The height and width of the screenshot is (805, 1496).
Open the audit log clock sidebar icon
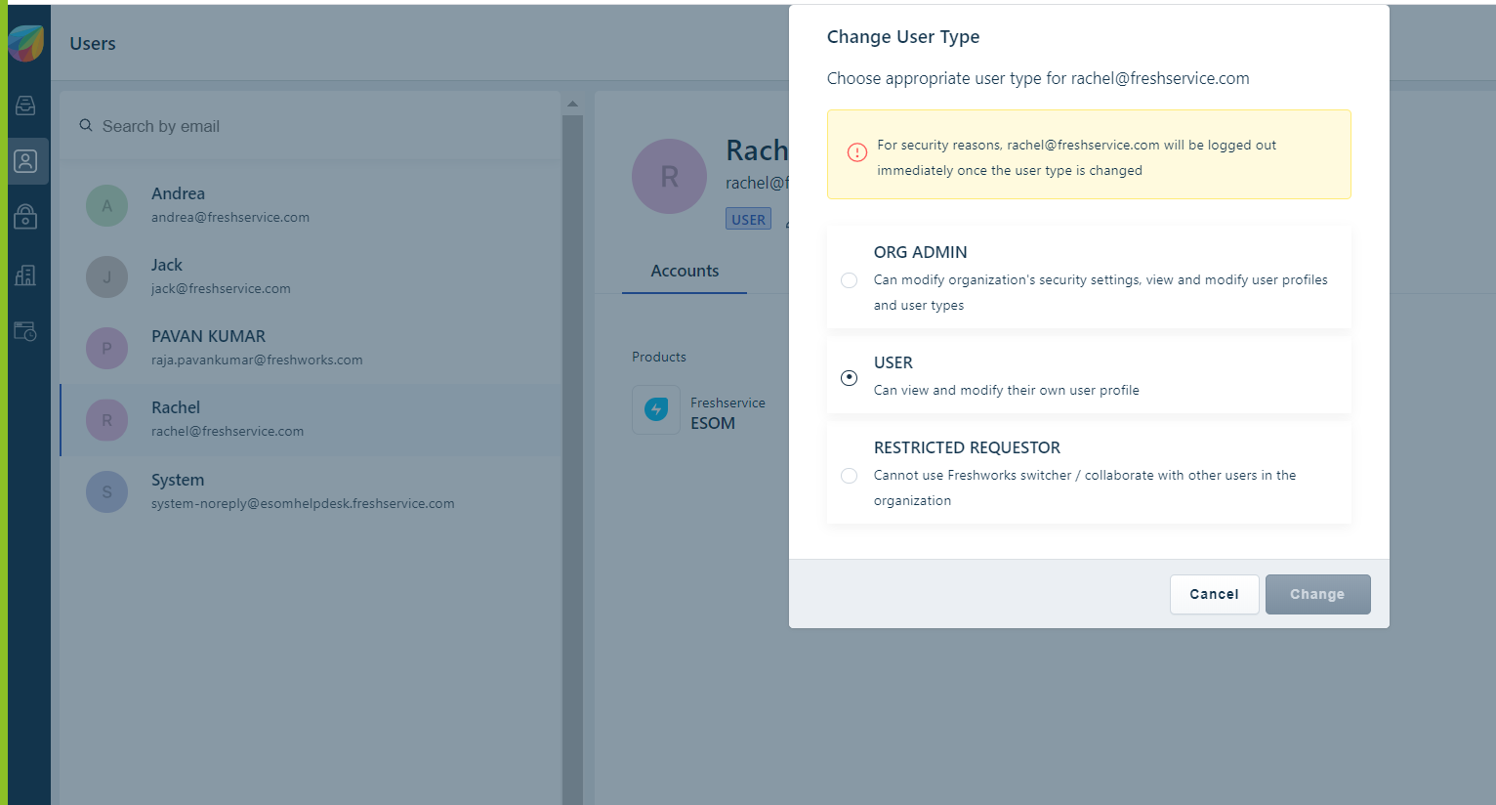pos(25,332)
